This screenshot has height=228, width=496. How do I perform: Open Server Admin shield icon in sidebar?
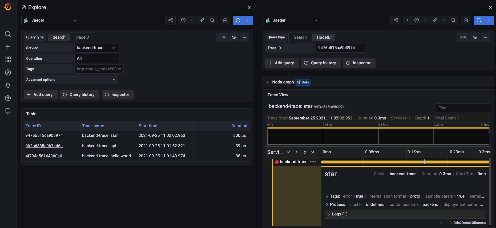click(x=8, y=111)
